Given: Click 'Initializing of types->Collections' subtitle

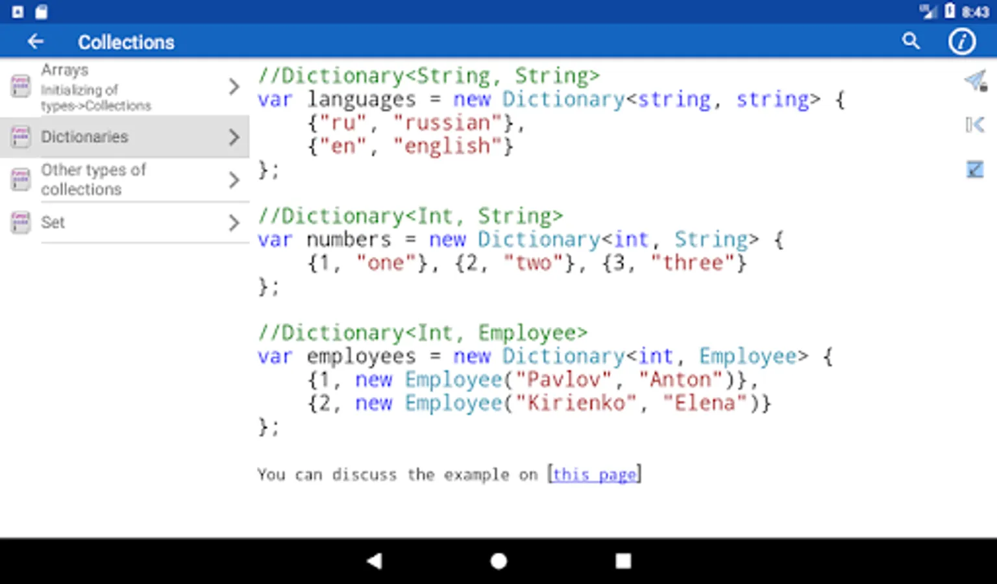Looking at the screenshot, I should (96, 98).
